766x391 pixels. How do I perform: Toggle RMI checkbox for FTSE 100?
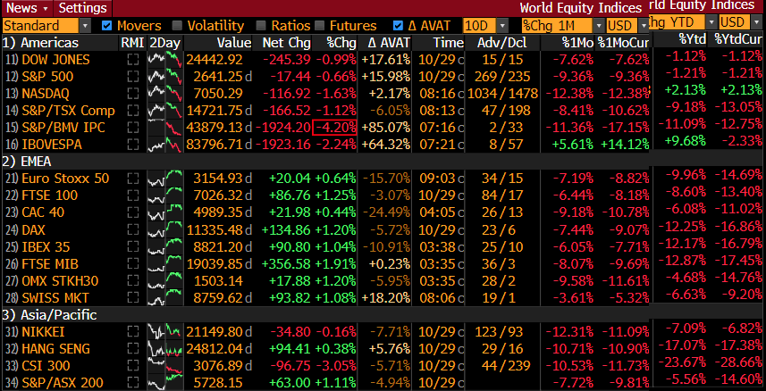point(132,195)
